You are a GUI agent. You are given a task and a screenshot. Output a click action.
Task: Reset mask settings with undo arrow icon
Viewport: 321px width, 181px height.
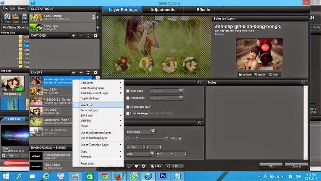[x=199, y=82]
